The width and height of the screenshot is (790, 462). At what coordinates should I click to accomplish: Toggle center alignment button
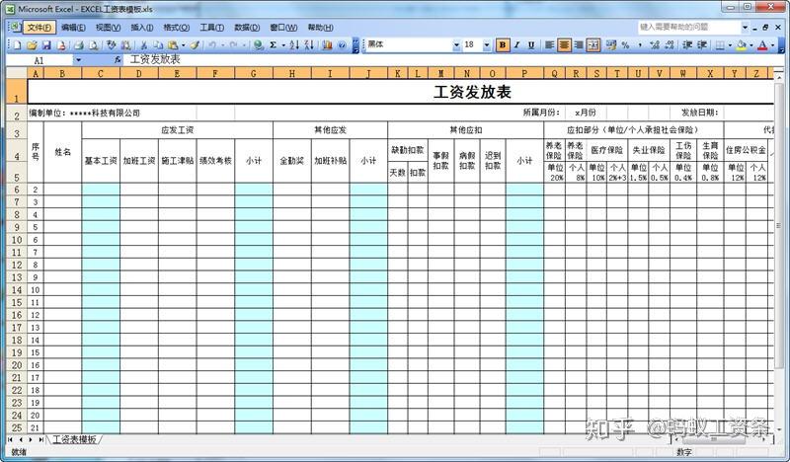pyautogui.click(x=564, y=45)
